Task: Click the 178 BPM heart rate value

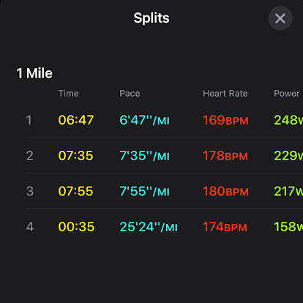Action: 225,156
